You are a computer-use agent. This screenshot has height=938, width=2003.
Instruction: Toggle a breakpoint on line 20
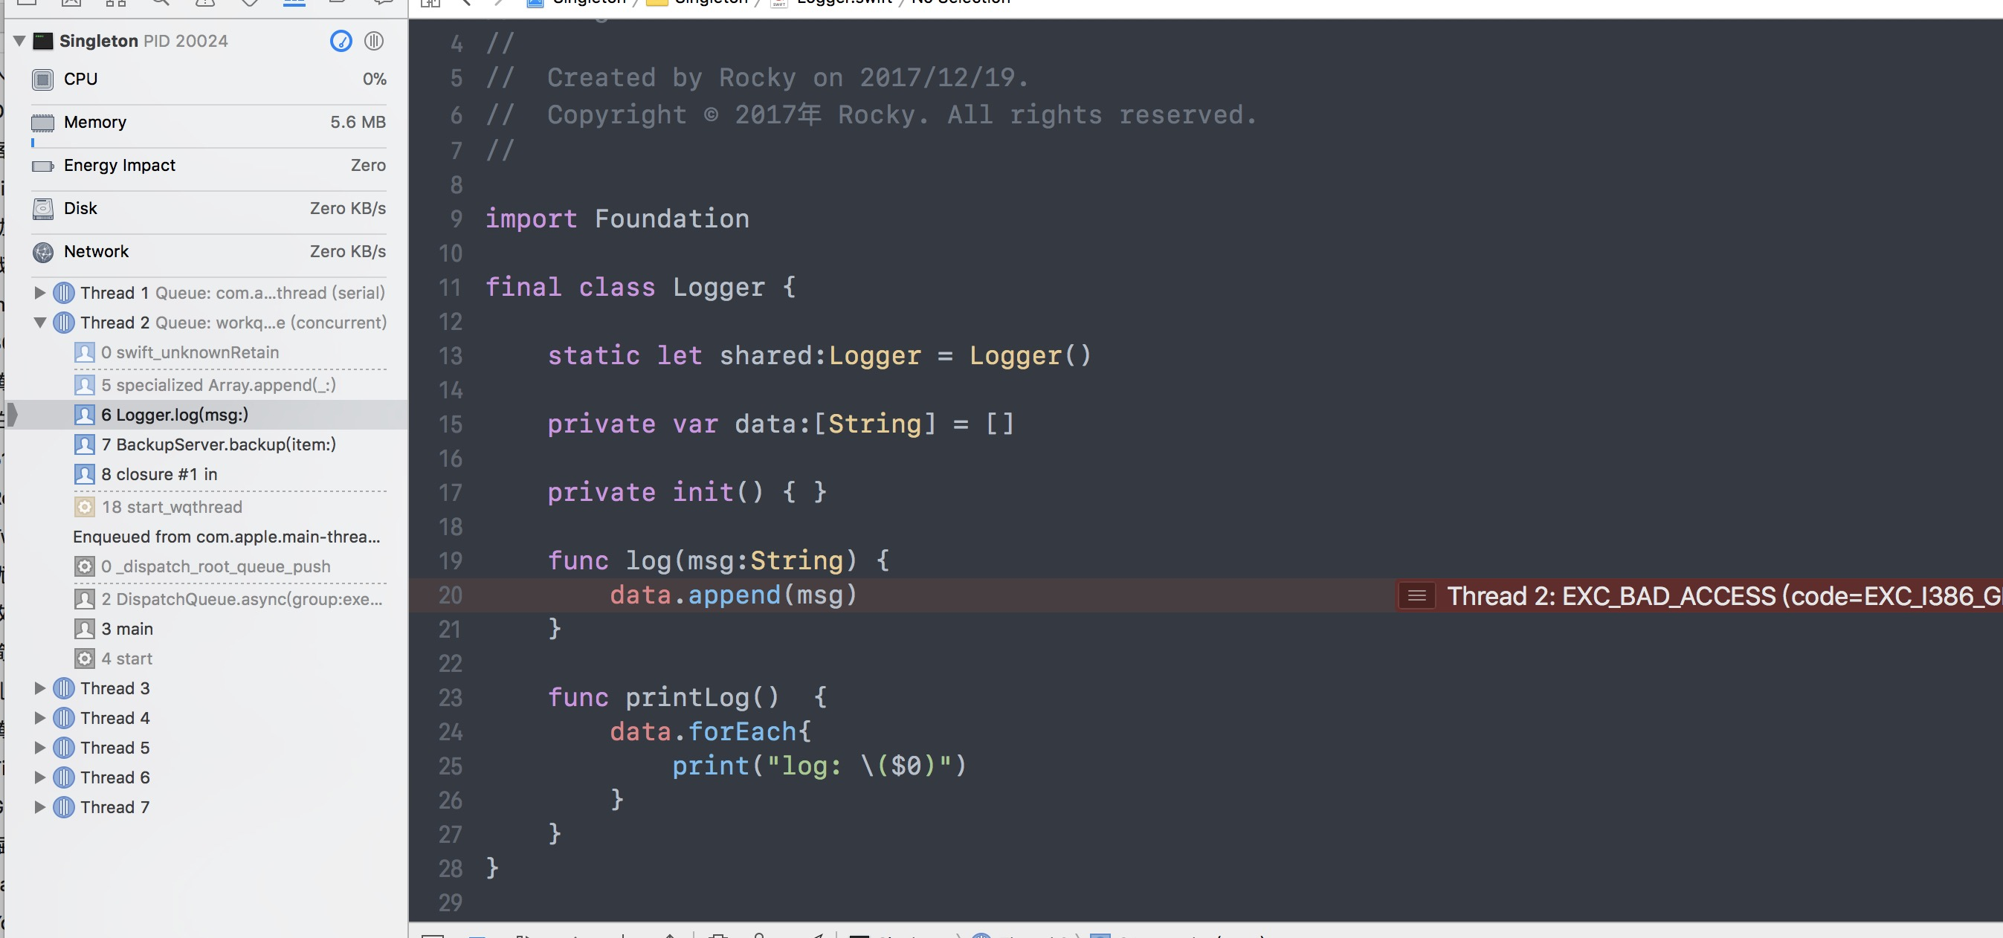click(x=451, y=595)
